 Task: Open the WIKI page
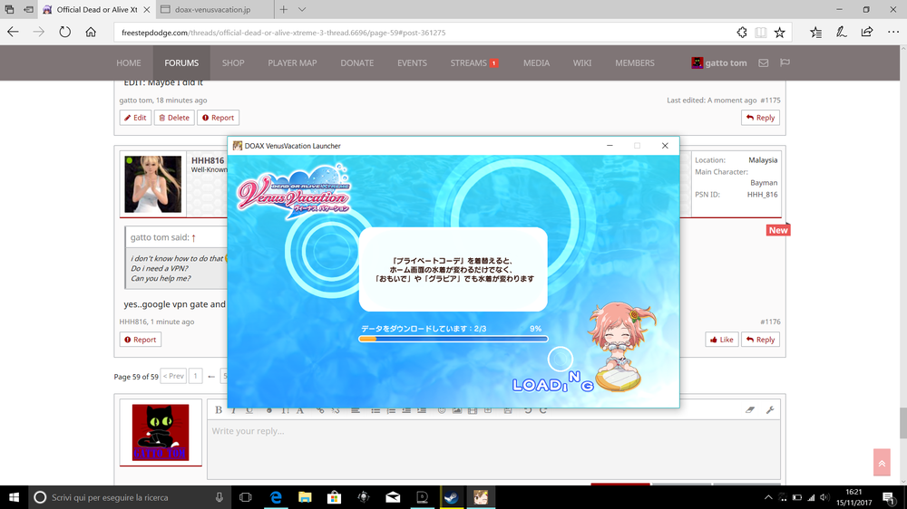(582, 63)
